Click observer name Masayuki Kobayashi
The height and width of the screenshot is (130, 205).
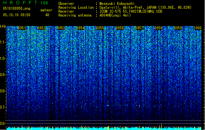tap(117, 4)
